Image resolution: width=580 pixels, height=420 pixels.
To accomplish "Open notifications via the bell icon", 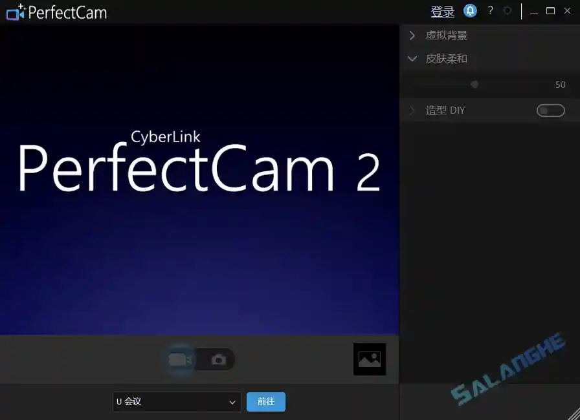I will [470, 10].
